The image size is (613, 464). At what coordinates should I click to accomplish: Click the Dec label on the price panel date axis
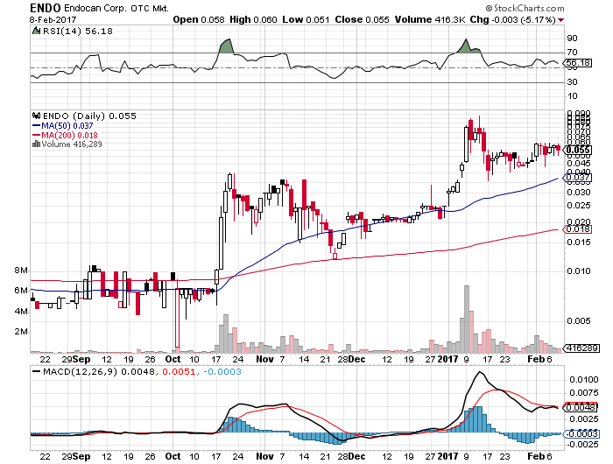click(x=357, y=359)
